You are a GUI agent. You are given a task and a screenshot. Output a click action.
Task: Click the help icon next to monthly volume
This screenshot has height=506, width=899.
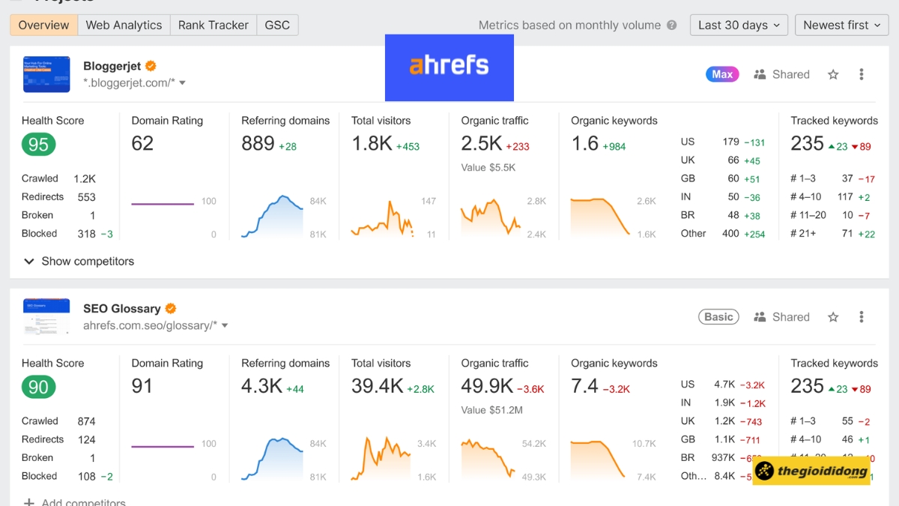[671, 25]
